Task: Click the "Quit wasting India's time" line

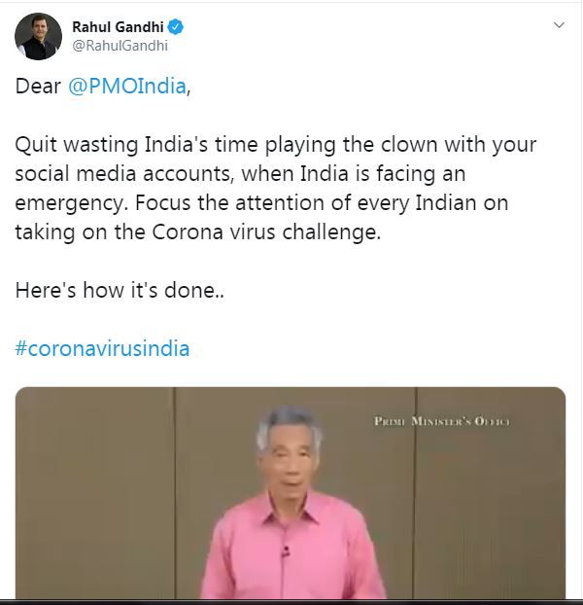Action: pos(276,145)
